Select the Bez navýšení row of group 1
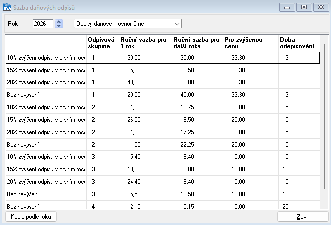This screenshot has width=331, height=225. point(163,95)
